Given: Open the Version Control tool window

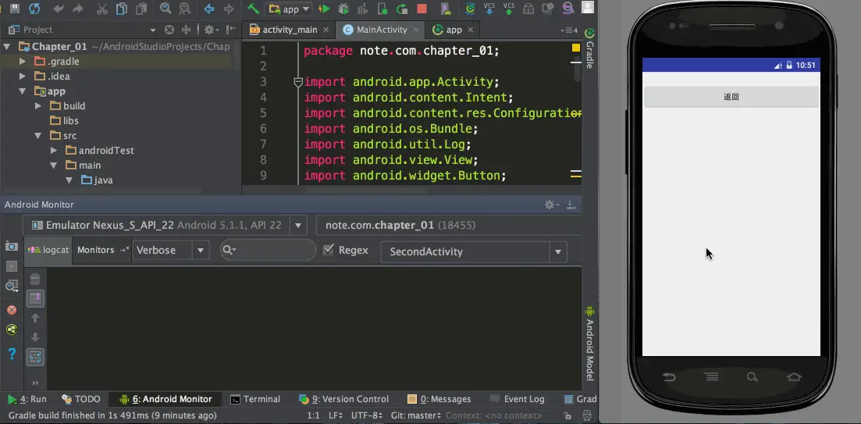Looking at the screenshot, I should pyautogui.click(x=343, y=399).
